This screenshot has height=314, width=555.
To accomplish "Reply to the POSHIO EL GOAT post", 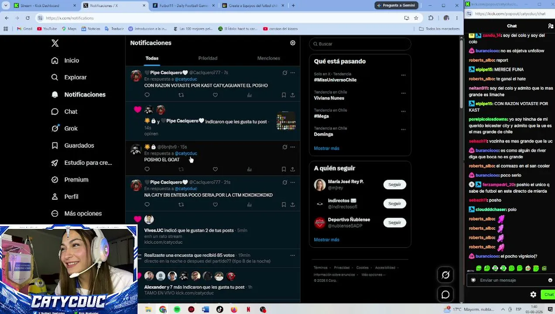I will pyautogui.click(x=147, y=169).
